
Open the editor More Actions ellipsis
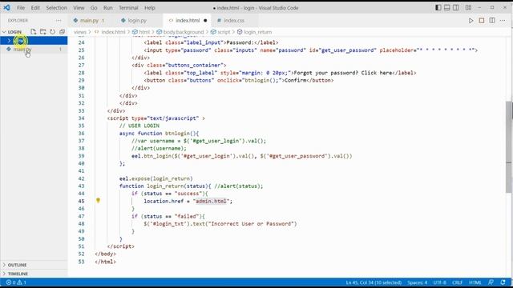point(503,20)
